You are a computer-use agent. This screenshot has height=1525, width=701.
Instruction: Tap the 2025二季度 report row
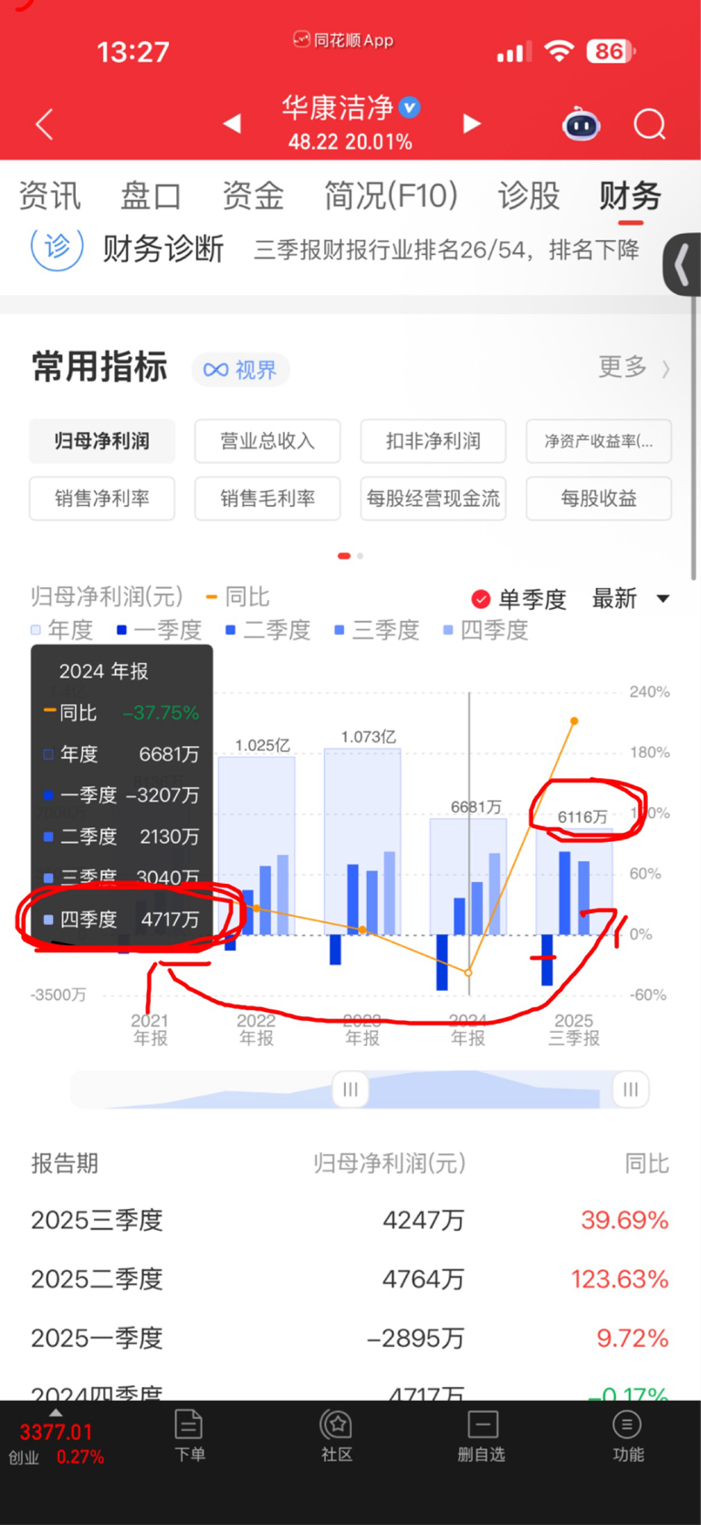350,1279
